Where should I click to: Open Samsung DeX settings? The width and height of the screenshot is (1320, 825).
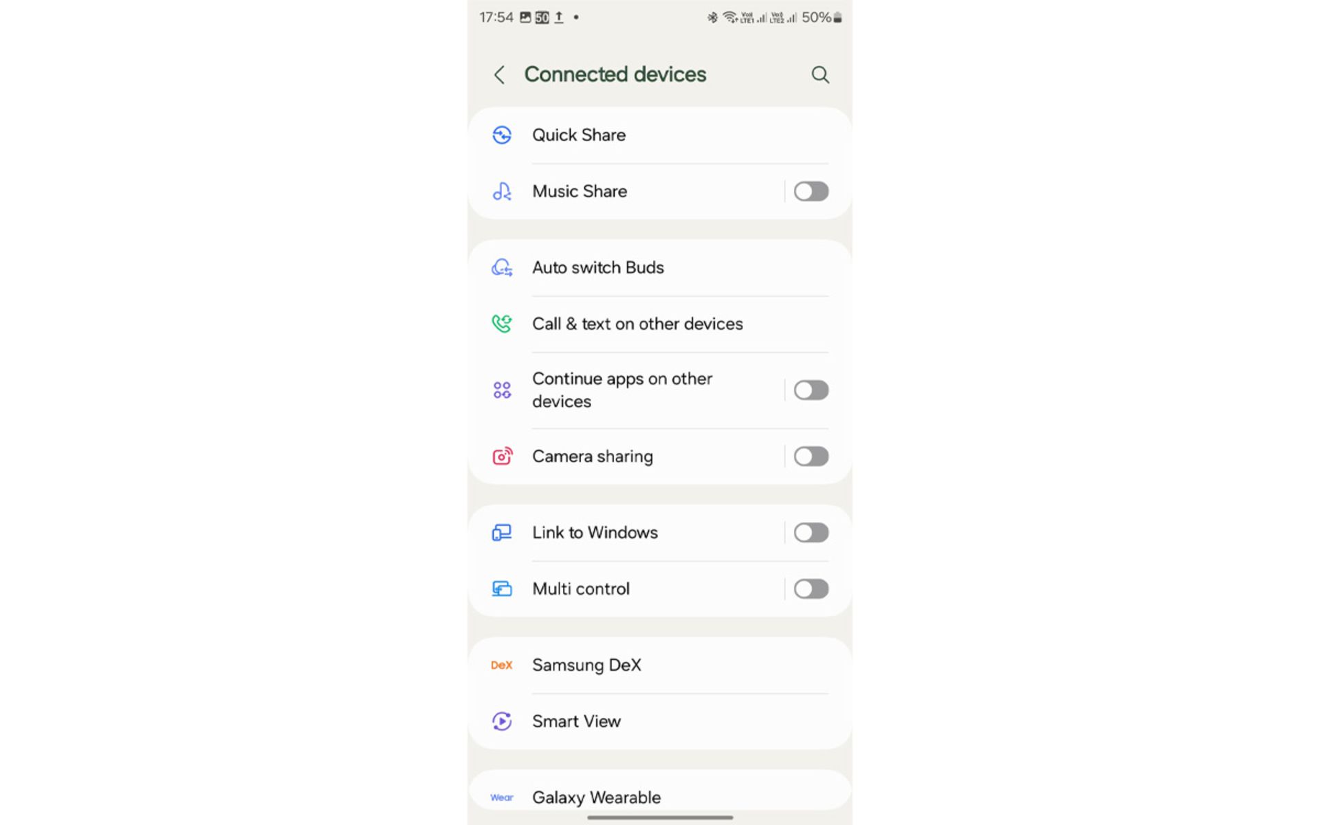pos(586,665)
